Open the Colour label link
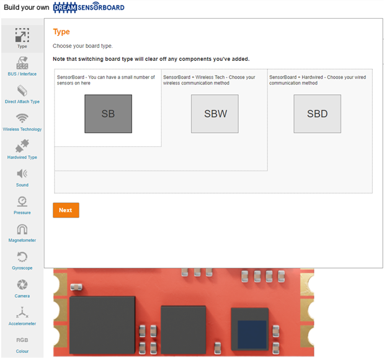384x358 pixels. click(x=22, y=351)
